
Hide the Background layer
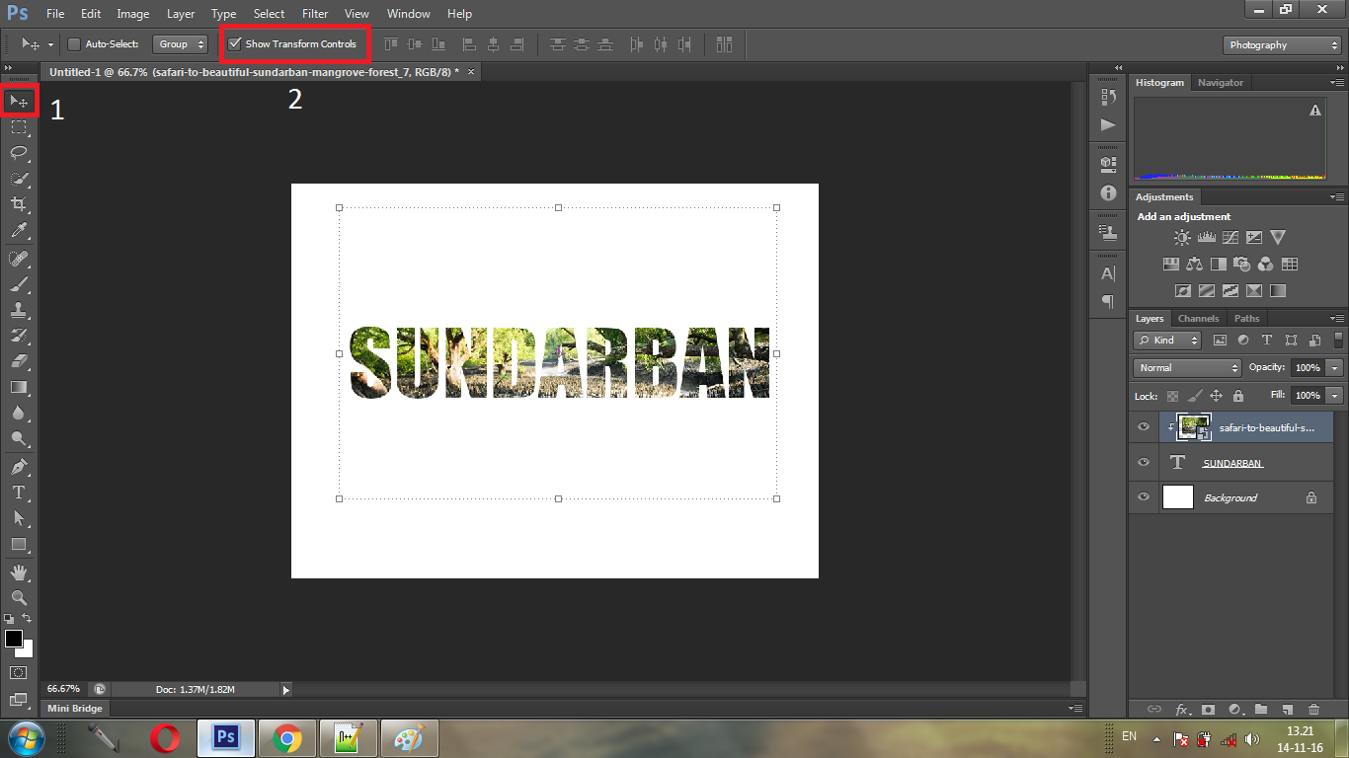coord(1144,497)
